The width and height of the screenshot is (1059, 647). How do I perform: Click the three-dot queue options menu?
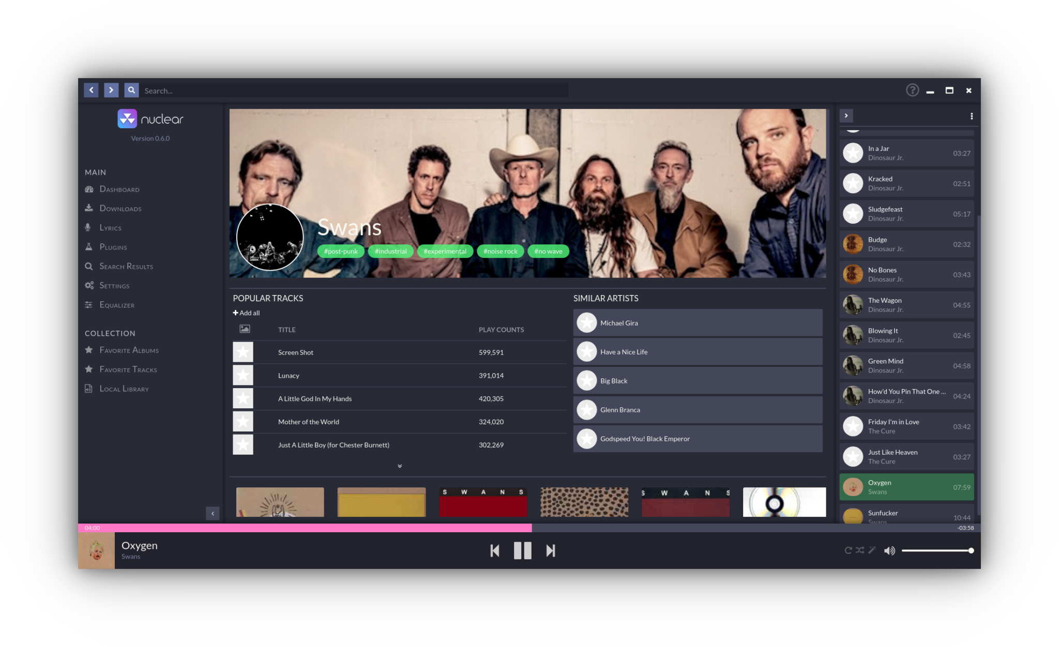click(971, 116)
